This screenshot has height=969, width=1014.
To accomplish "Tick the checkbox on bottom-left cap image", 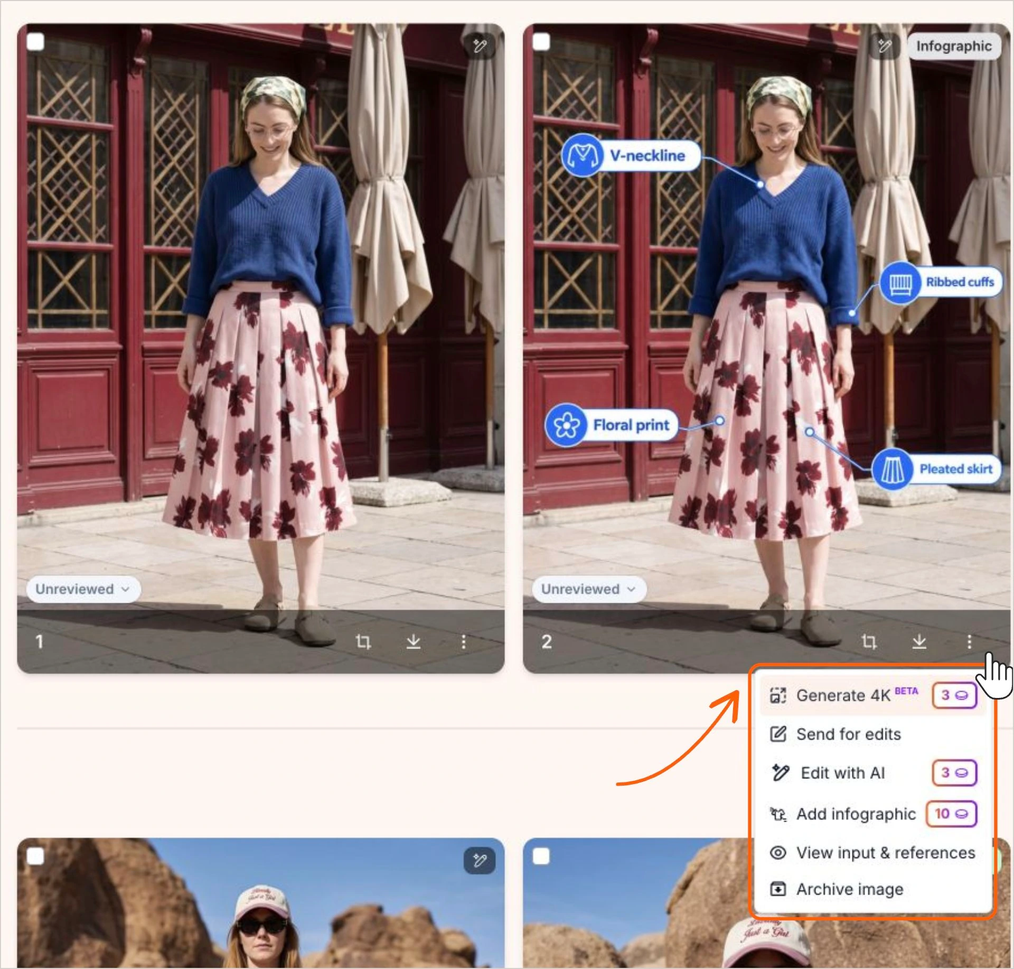I will click(35, 856).
